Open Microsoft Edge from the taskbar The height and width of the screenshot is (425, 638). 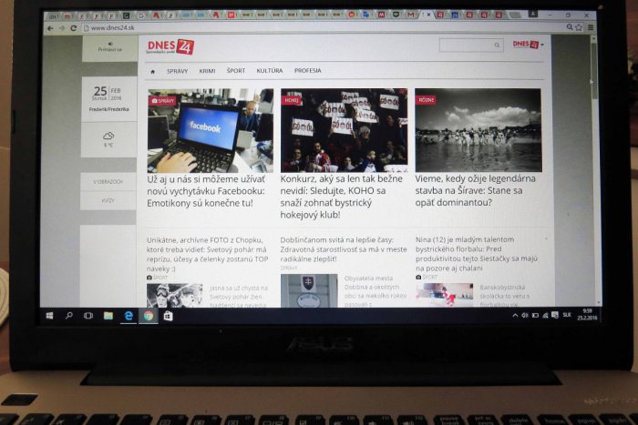click(x=129, y=316)
